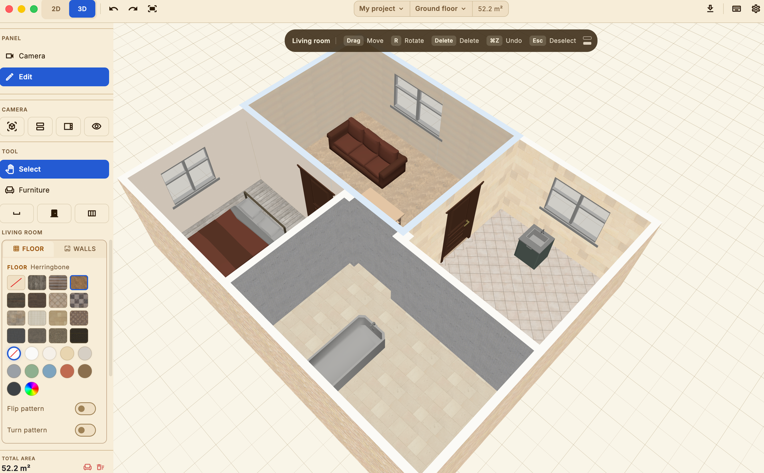Select the highlighted brown herringbone floor texture
This screenshot has width=764, height=473.
pos(79,283)
